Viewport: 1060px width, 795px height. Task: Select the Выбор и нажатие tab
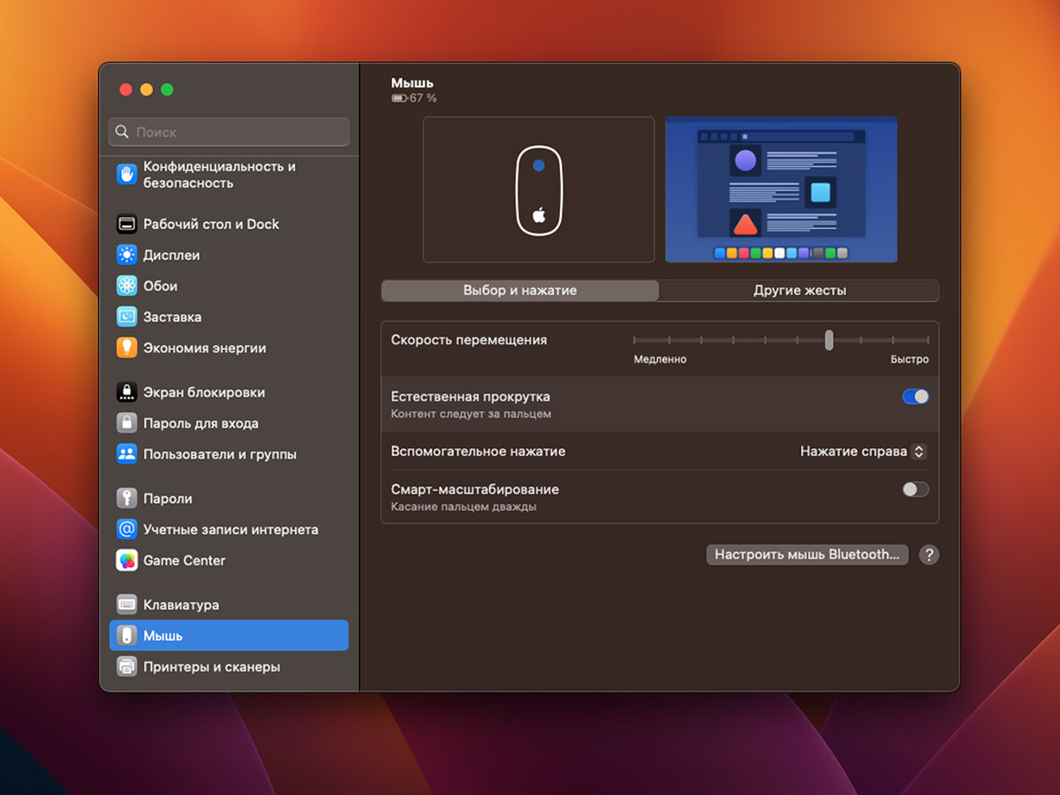point(519,291)
